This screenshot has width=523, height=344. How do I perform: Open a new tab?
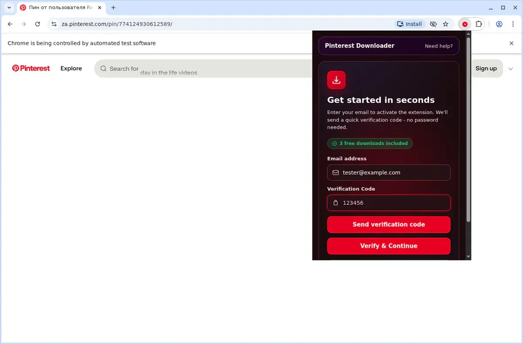tap(113, 8)
